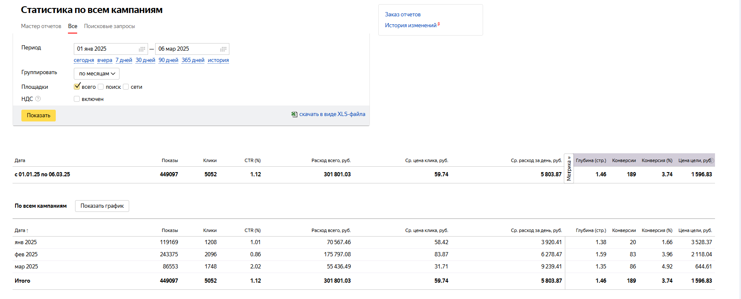Choose the '365 дней' period shortcut
The image size is (741, 299).
click(193, 60)
